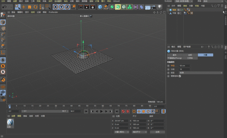
Task: Select the Move tool in the toolbar
Action: coord(23,7)
